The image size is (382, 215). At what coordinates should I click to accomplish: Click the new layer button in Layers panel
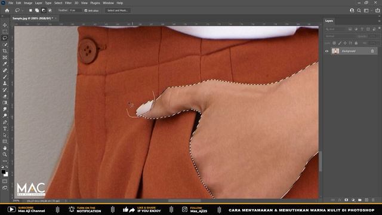click(x=366, y=200)
